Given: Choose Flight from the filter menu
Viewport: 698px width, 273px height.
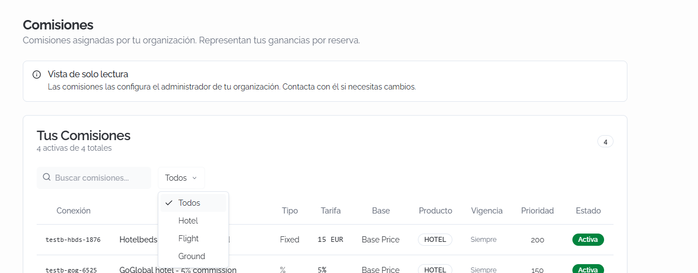Looking at the screenshot, I should click(x=193, y=239).
